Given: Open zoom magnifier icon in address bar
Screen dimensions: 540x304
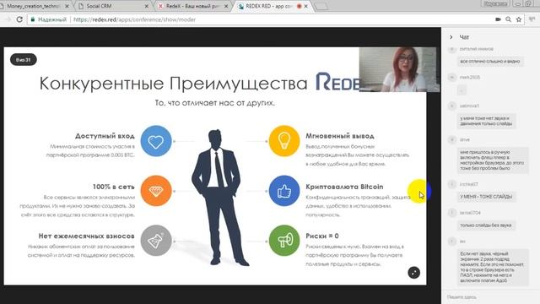Looking at the screenshot, I should [x=508, y=19].
